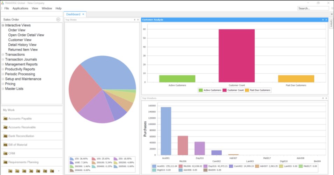Click the green Active Customers bar
This screenshot has width=334, height=175.
pos(177,79)
